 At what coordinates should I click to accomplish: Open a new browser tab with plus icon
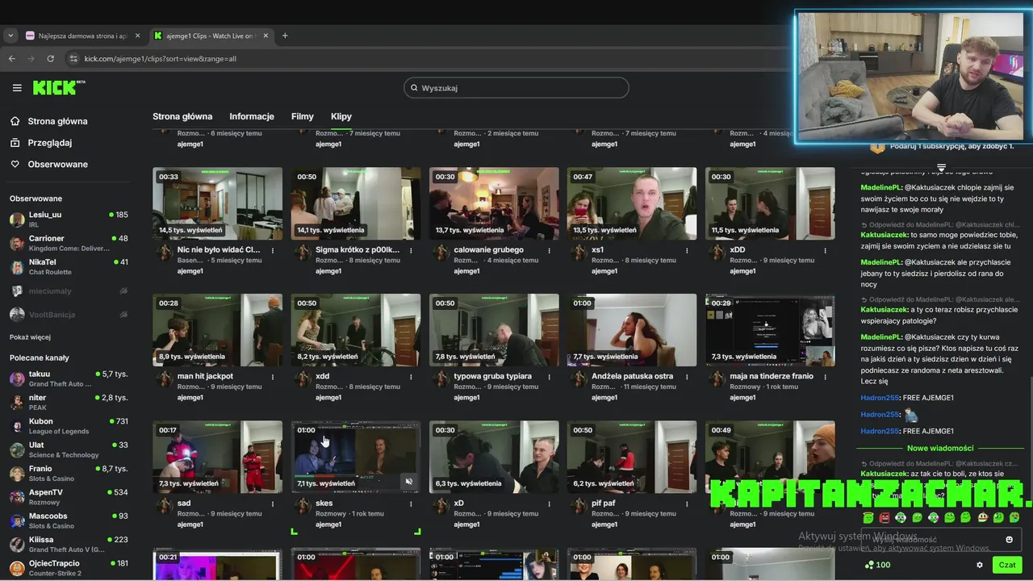click(x=285, y=36)
